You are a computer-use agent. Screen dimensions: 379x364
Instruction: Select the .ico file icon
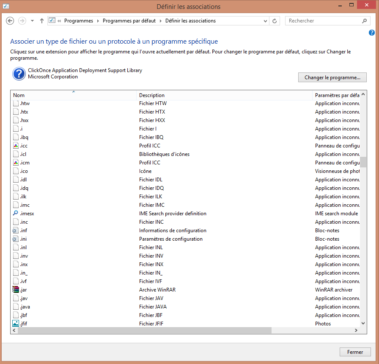16,171
